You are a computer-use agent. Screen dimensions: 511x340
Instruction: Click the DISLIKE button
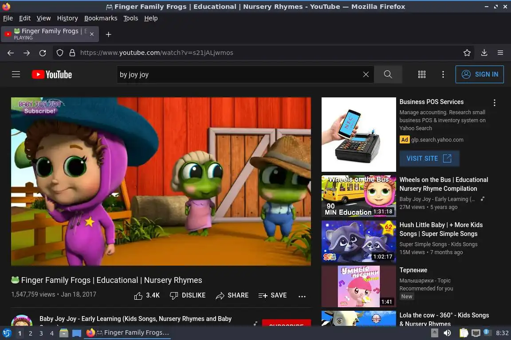188,295
